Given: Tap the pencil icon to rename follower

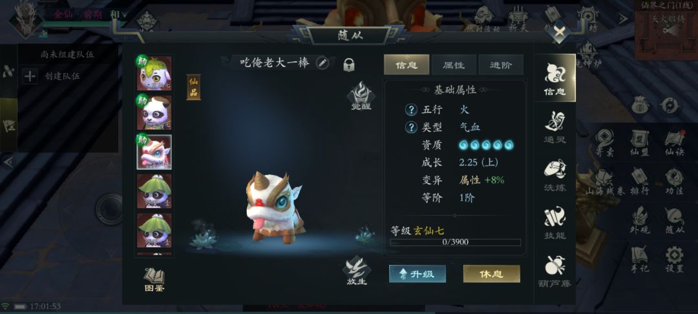Looking at the screenshot, I should [x=323, y=63].
